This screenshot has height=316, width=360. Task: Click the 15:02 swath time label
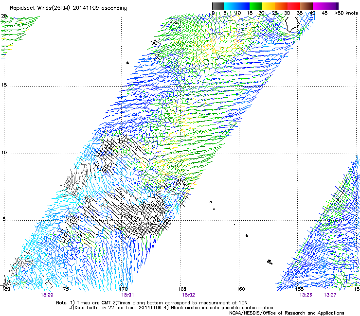coord(188,295)
